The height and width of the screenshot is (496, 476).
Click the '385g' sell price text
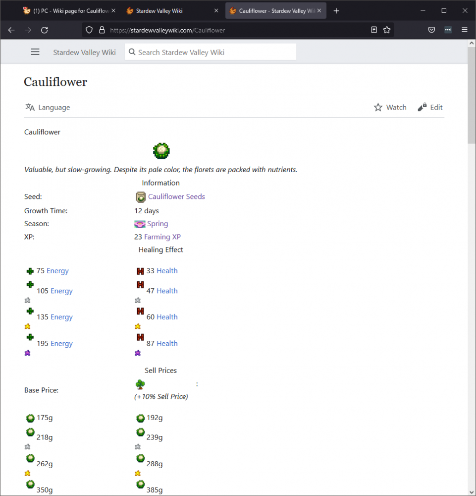155,491
